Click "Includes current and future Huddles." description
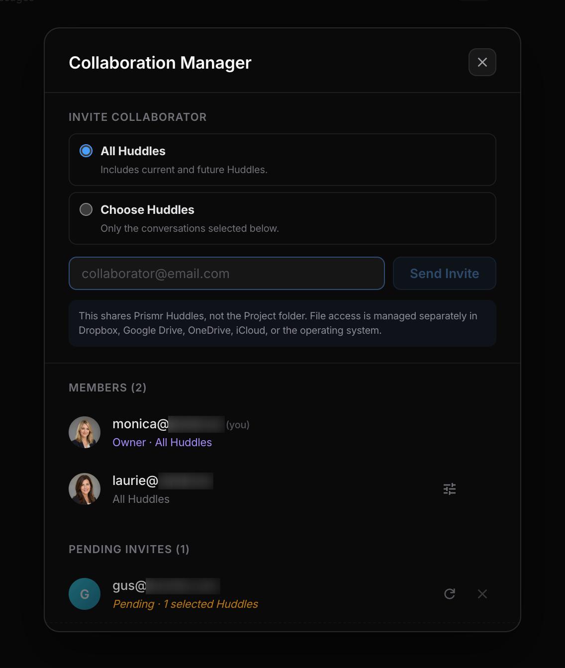Viewport: 565px width, 668px height. click(x=184, y=170)
